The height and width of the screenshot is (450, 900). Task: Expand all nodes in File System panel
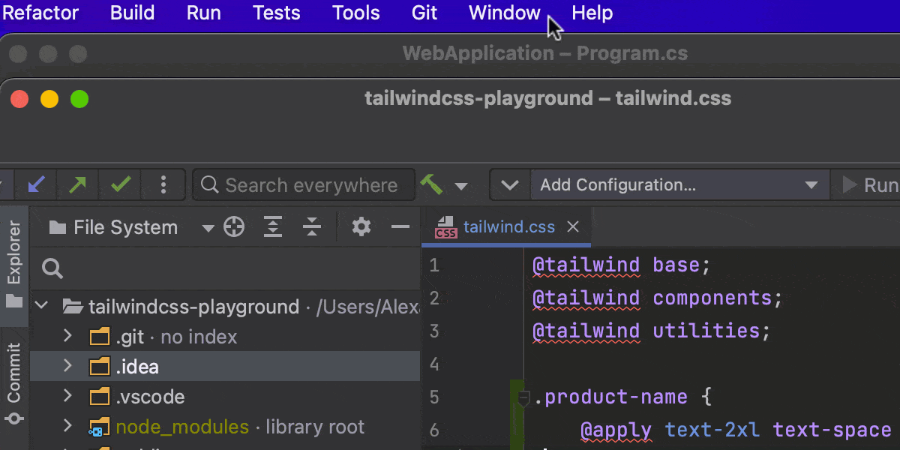(273, 226)
